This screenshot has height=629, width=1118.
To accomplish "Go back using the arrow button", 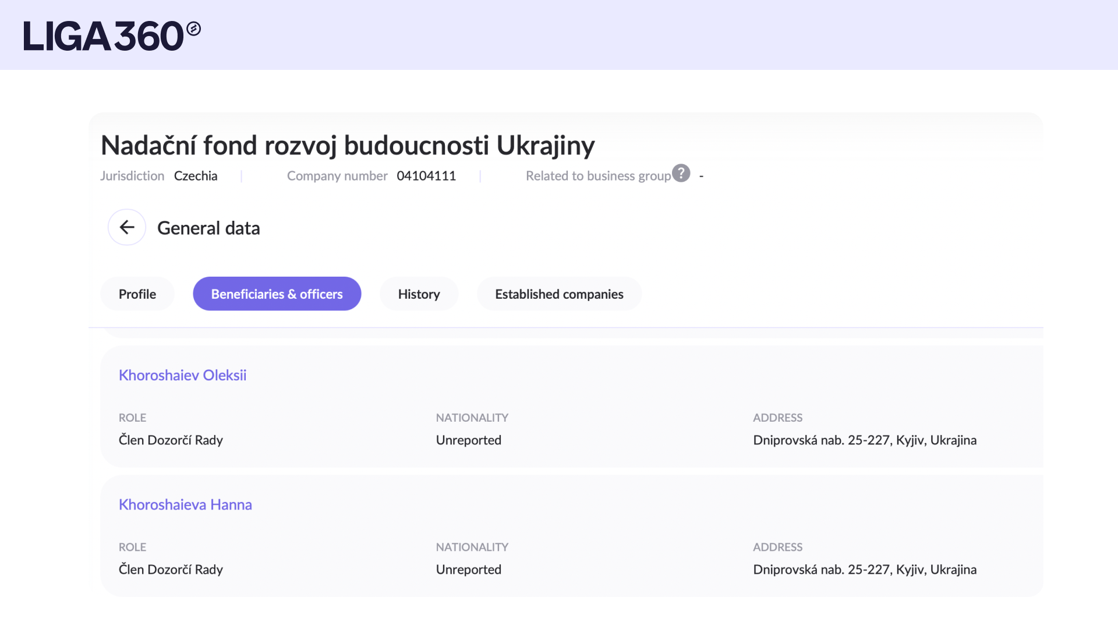I will click(x=127, y=227).
